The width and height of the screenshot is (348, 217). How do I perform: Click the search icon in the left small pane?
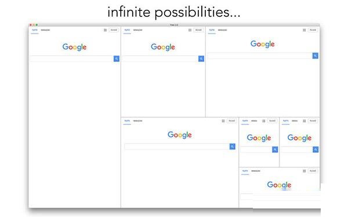[x=275, y=150]
